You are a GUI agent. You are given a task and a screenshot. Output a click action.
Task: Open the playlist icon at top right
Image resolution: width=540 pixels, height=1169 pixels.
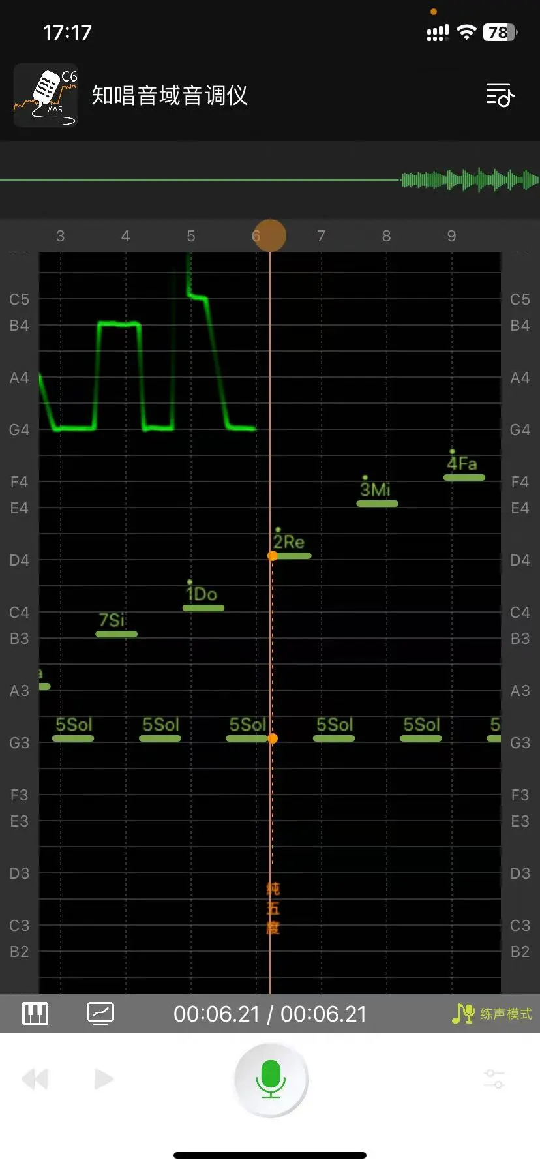pos(500,95)
